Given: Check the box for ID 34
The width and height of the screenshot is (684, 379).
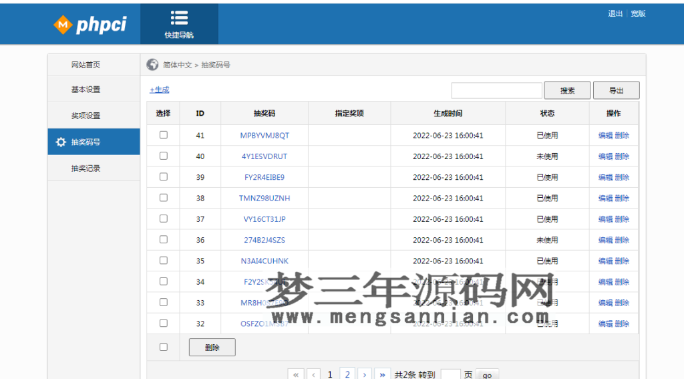Looking at the screenshot, I should click(x=164, y=281).
